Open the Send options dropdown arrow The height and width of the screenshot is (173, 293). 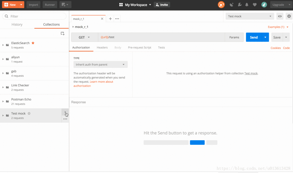(265, 37)
